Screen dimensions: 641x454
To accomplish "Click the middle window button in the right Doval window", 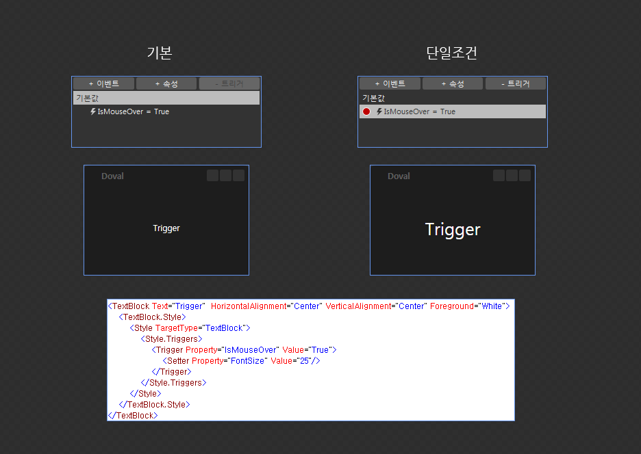I will [512, 176].
